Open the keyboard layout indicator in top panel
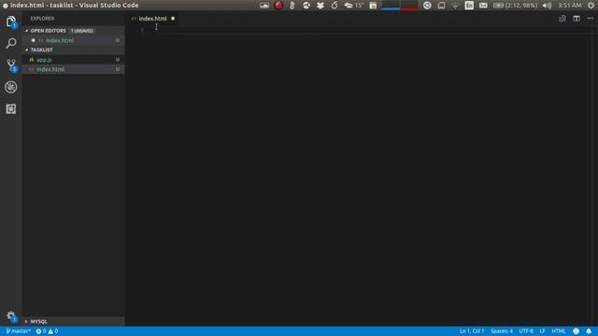598x336 pixels. (469, 6)
